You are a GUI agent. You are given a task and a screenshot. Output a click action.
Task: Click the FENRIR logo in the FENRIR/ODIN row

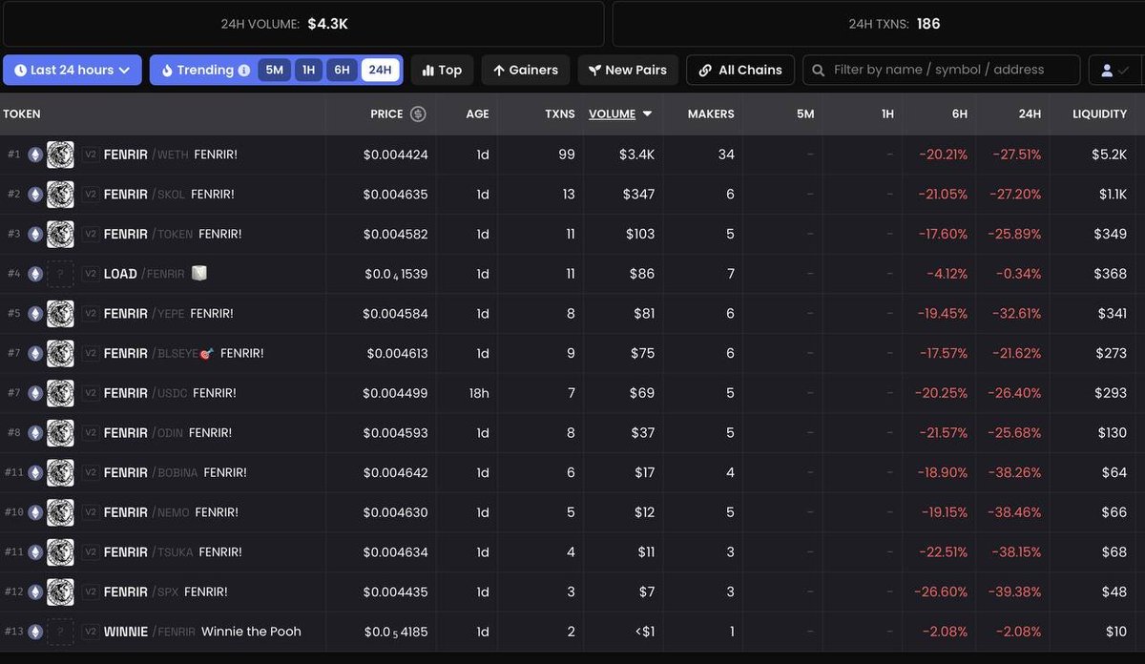pos(60,433)
